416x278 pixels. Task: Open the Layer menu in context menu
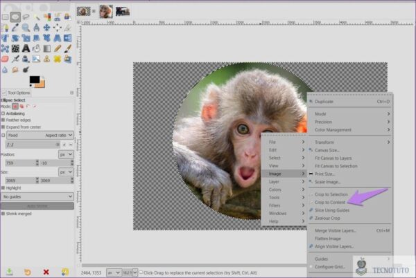(x=284, y=181)
